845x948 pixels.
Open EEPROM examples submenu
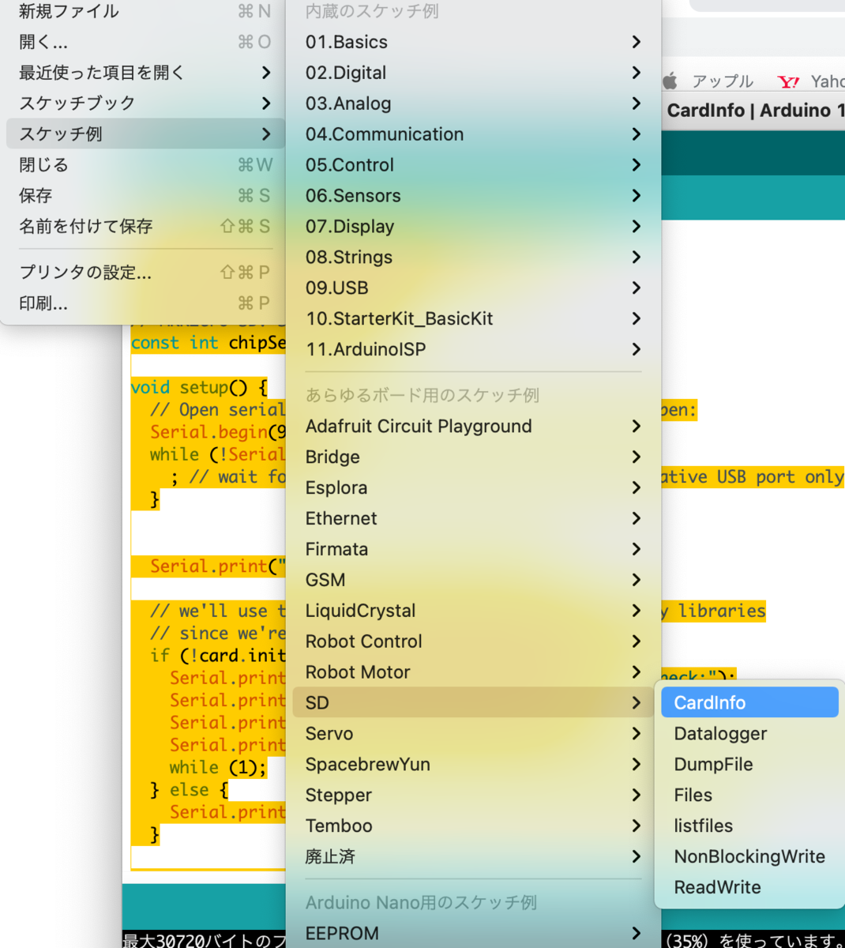[473, 934]
